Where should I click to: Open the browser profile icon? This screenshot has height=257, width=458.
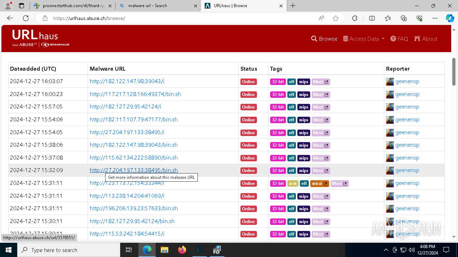8,6
